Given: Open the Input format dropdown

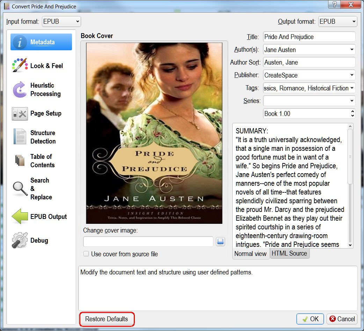Looking at the screenshot, I should coord(61,22).
